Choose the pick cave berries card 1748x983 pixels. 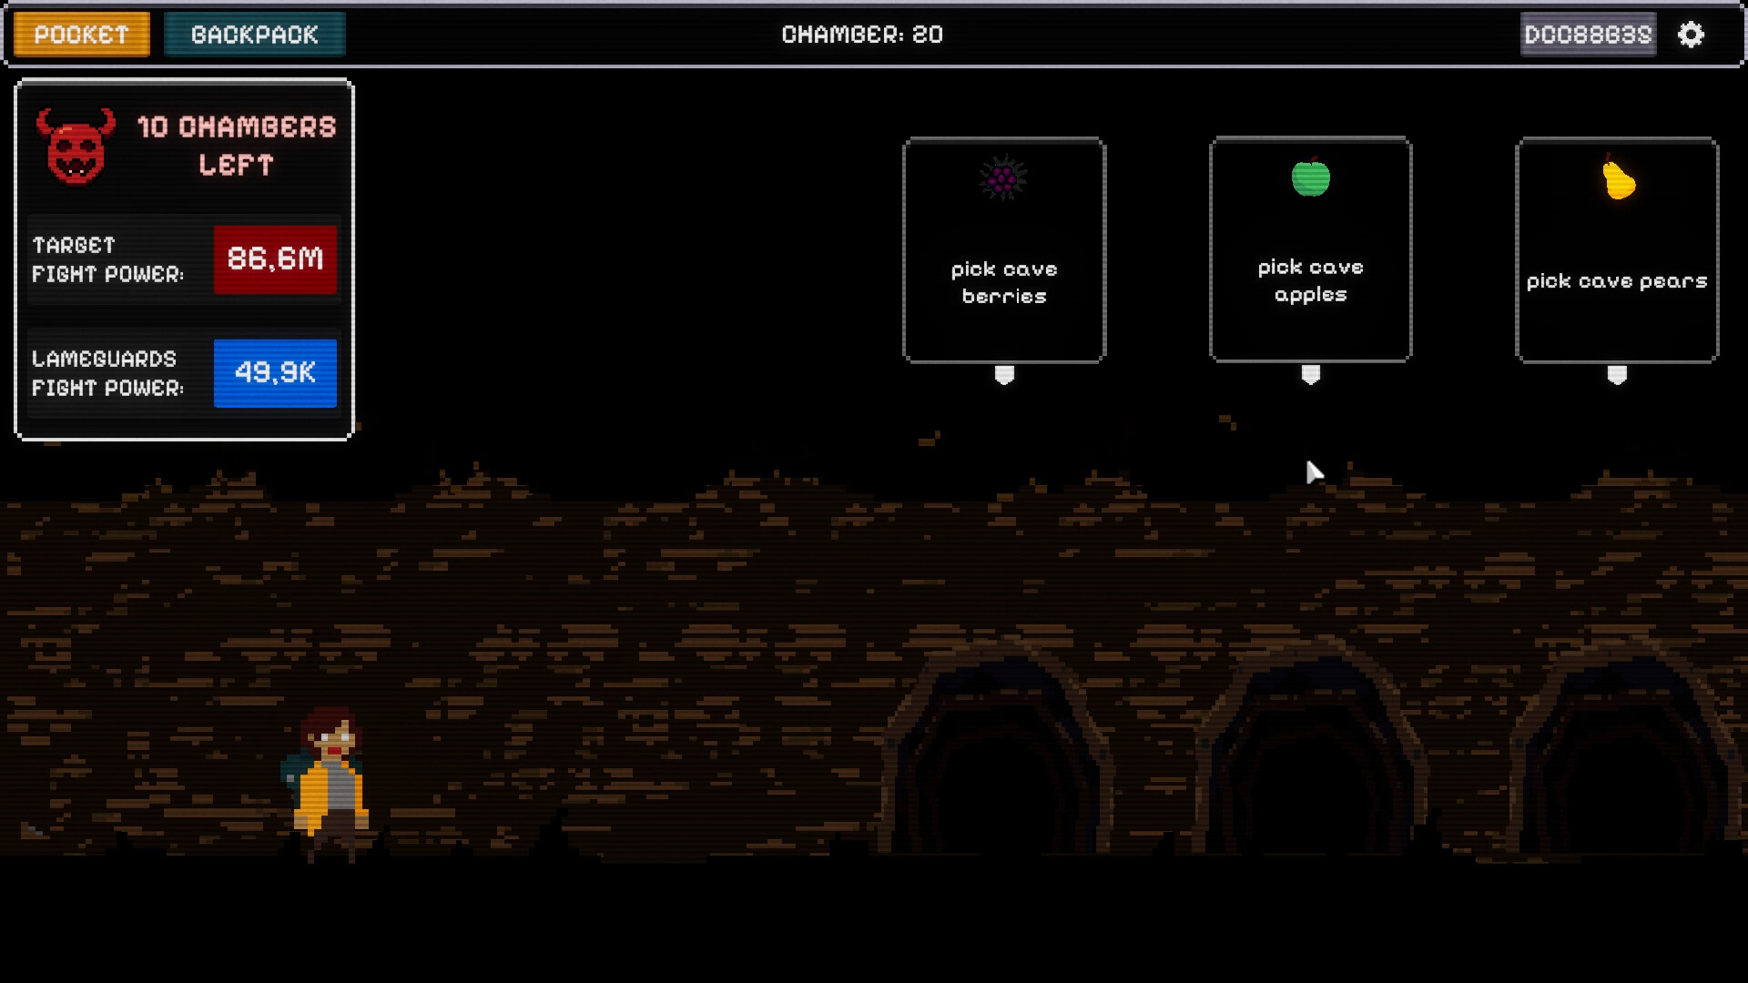click(1004, 250)
